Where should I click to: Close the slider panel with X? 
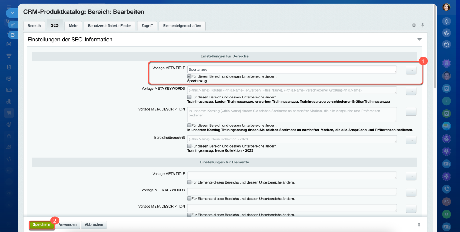[12, 13]
